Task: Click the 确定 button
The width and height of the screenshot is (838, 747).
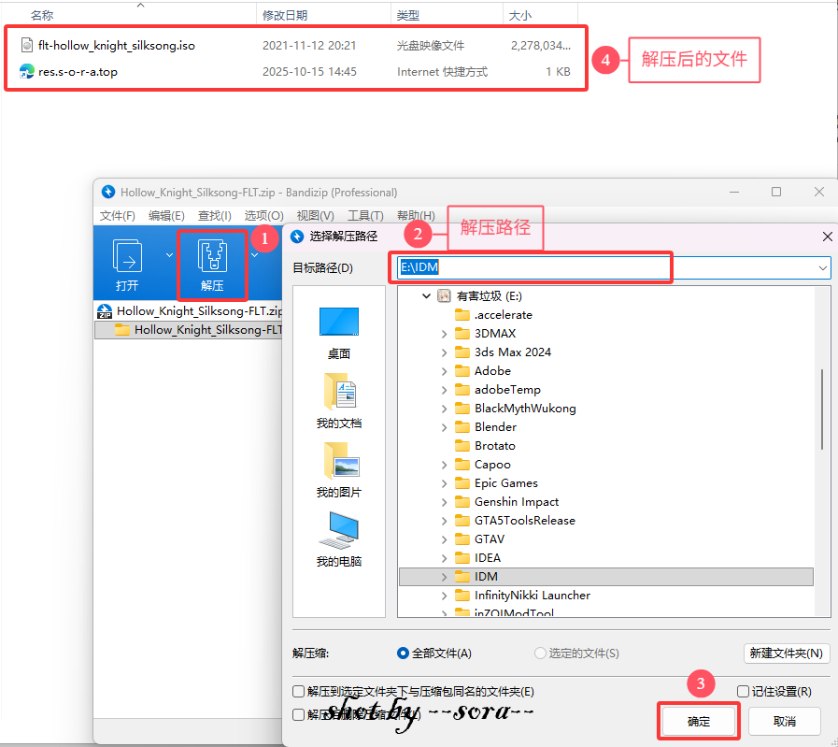Action: (x=699, y=722)
